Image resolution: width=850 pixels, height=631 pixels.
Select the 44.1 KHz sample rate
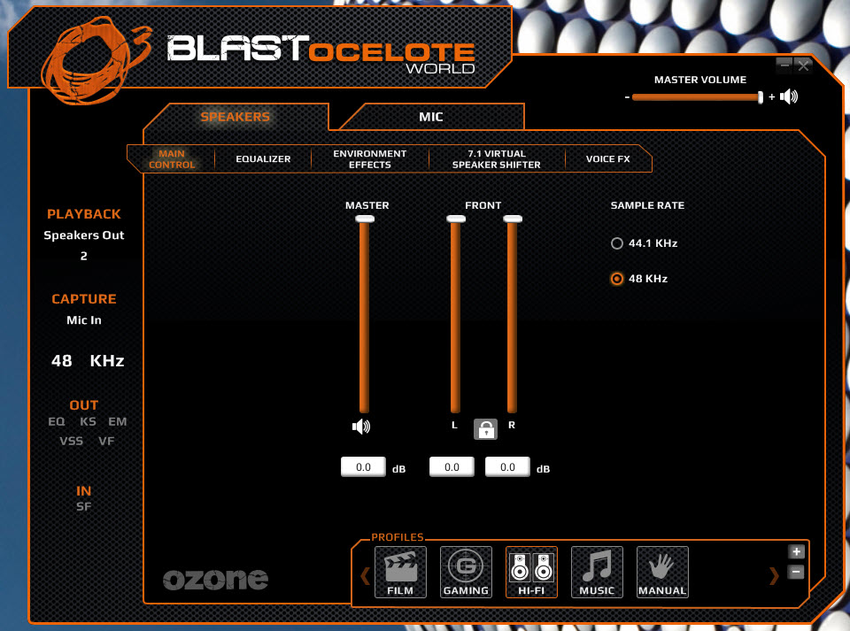644,243
